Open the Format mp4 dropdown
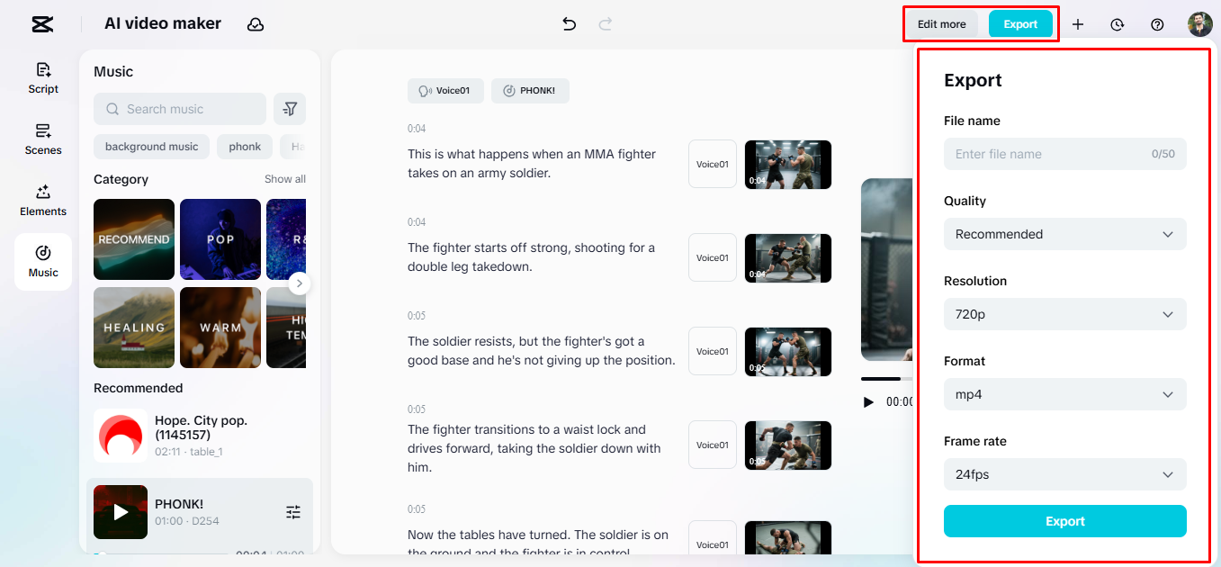 pos(1065,394)
